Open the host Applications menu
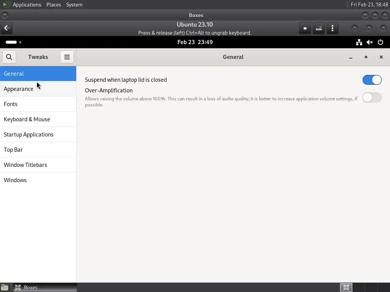 [27, 5]
